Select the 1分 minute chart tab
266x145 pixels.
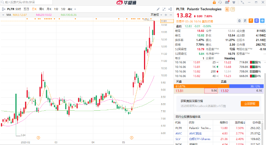tap(56, 9)
